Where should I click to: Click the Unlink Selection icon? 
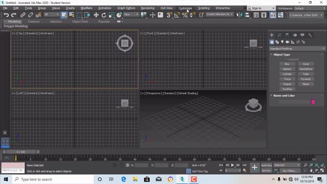click(31, 15)
